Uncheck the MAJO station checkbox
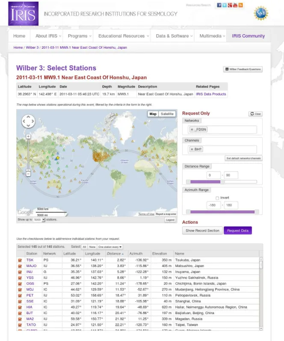Image resolution: width=284 pixels, height=341 pixels. click(20, 266)
